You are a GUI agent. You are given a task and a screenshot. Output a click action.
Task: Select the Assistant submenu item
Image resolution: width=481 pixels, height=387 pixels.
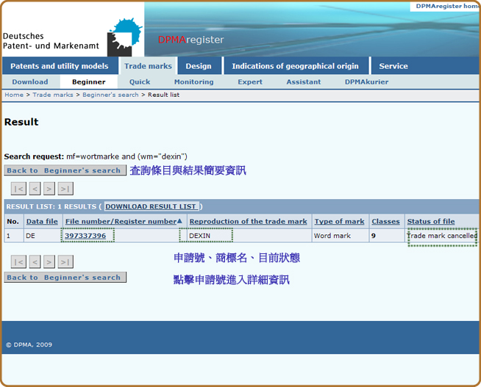[304, 82]
